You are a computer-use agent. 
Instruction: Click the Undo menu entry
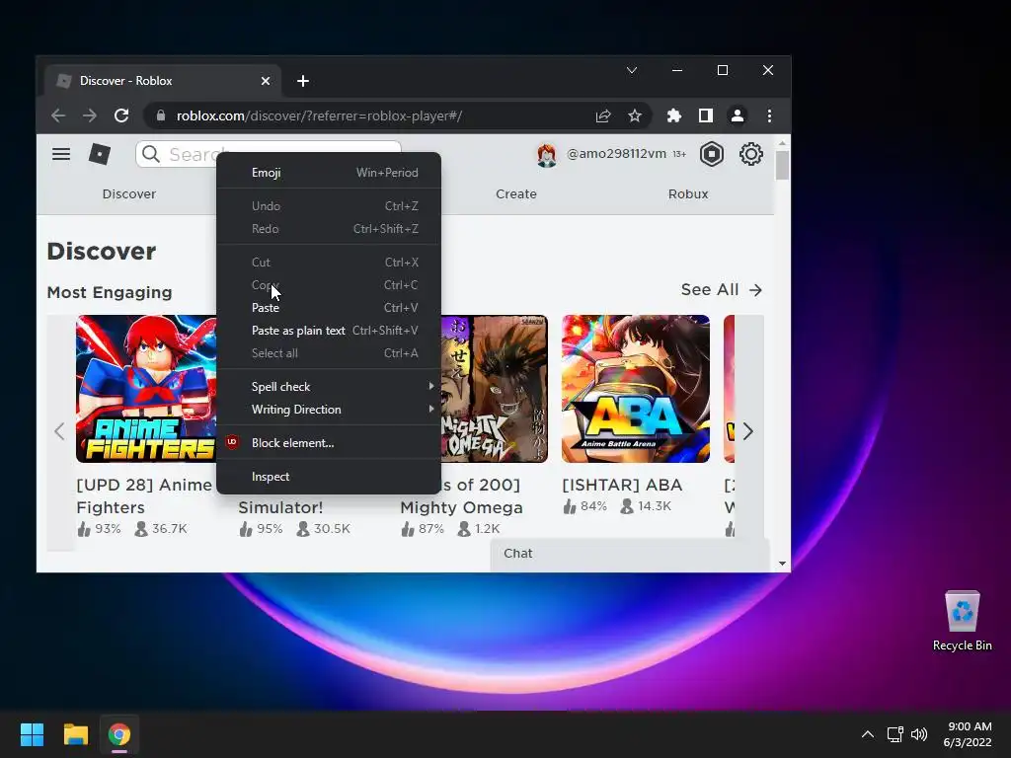[329, 206]
